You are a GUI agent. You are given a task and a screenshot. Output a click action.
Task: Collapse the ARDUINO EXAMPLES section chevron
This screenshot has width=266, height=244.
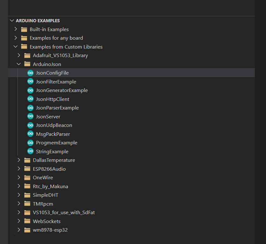tap(12, 21)
